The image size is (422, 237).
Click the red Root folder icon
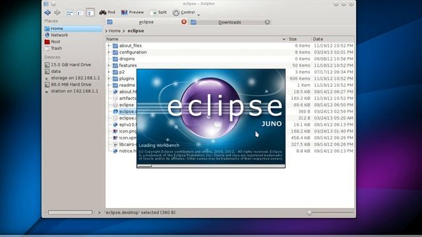(x=47, y=41)
